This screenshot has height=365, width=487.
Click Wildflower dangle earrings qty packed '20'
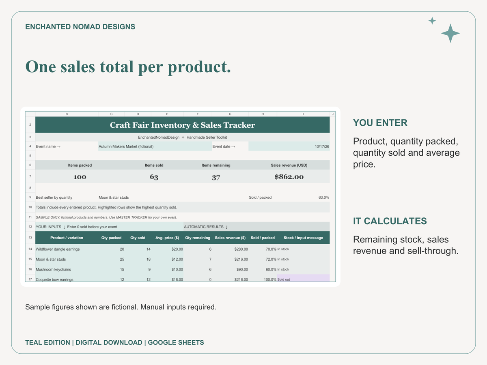tap(111, 249)
